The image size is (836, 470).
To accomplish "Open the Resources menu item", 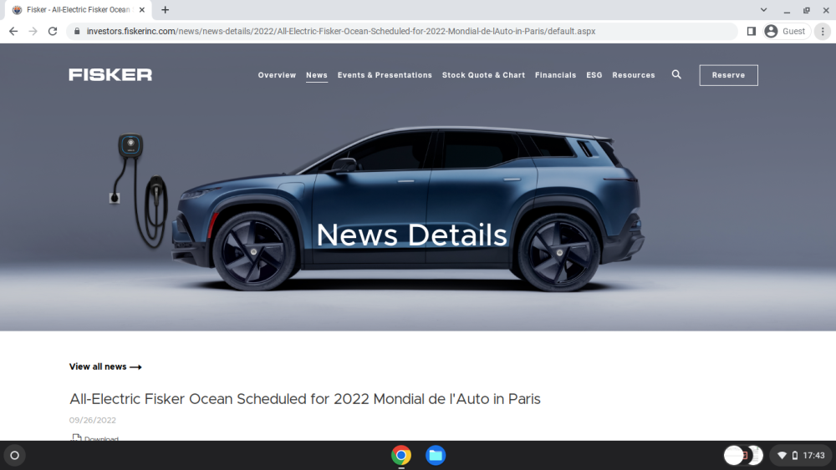I will 634,75.
